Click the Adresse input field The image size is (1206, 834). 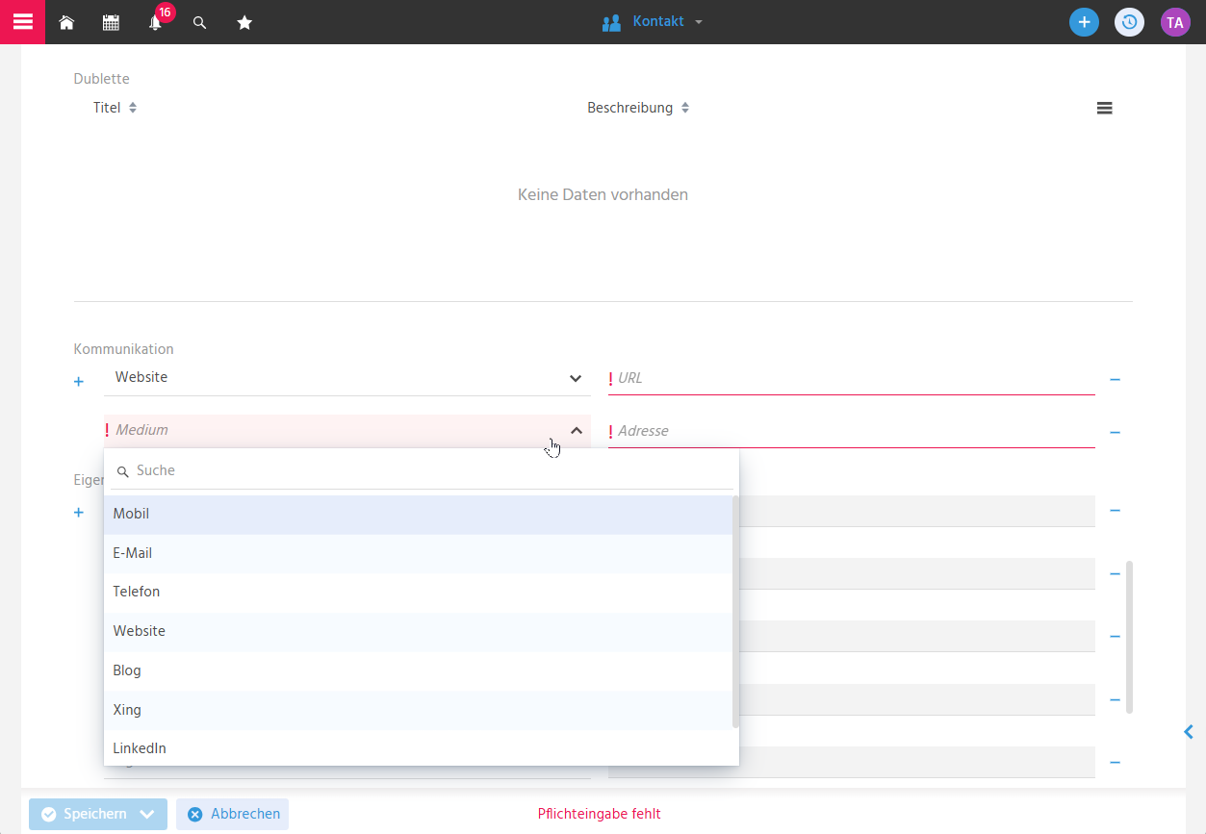click(852, 431)
